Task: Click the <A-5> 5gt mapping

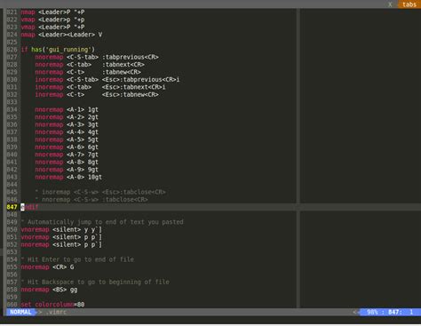Action: click(x=67, y=139)
